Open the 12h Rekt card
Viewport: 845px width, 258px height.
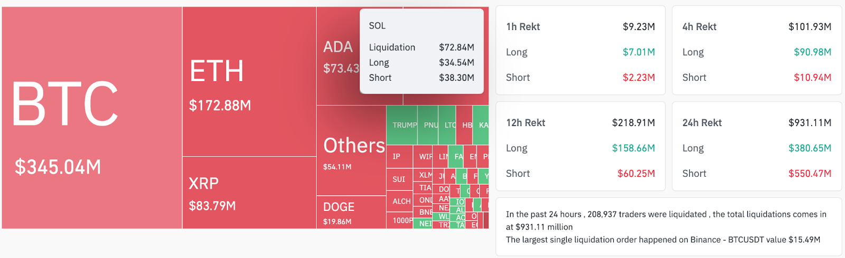(580, 147)
